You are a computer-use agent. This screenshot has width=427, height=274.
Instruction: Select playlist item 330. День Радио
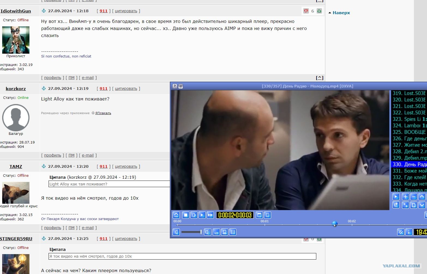pos(409,164)
